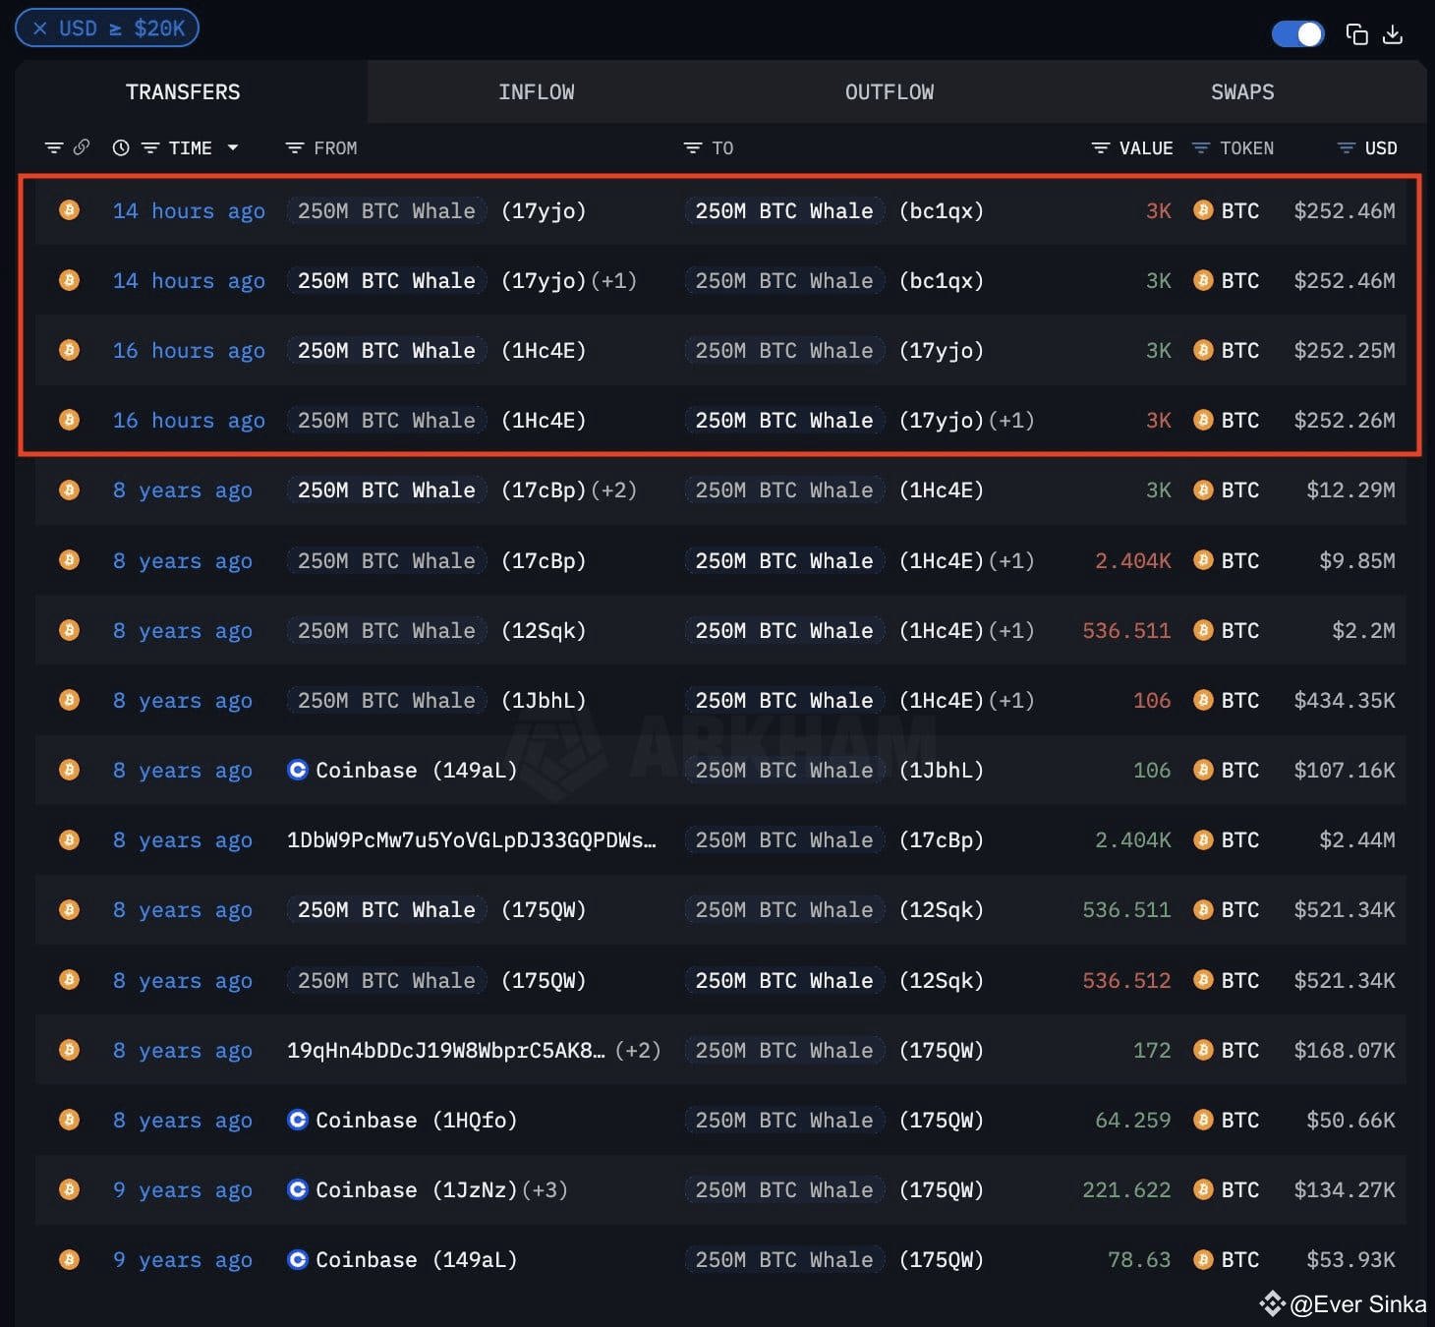Select the BTC token icon on the first transfer
The image size is (1435, 1327).
click(1203, 210)
